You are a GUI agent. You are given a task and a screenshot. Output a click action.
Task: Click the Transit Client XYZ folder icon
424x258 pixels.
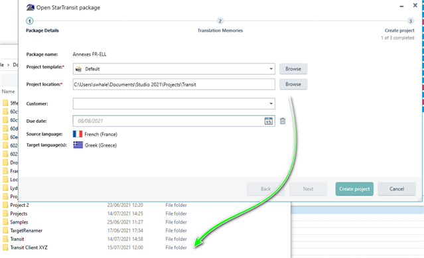pyautogui.click(x=5, y=247)
